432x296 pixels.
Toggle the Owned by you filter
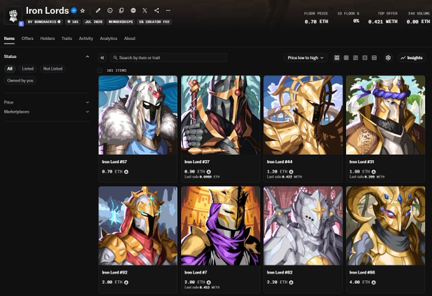(20, 81)
